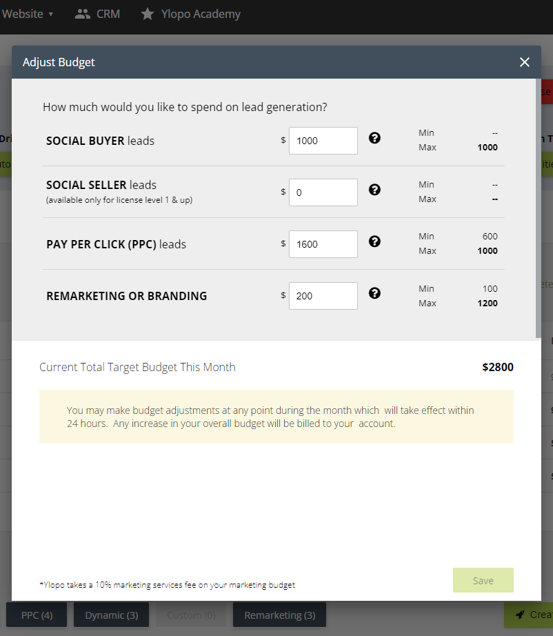Expand the Website dropdown menu
The image size is (553, 636).
(28, 14)
